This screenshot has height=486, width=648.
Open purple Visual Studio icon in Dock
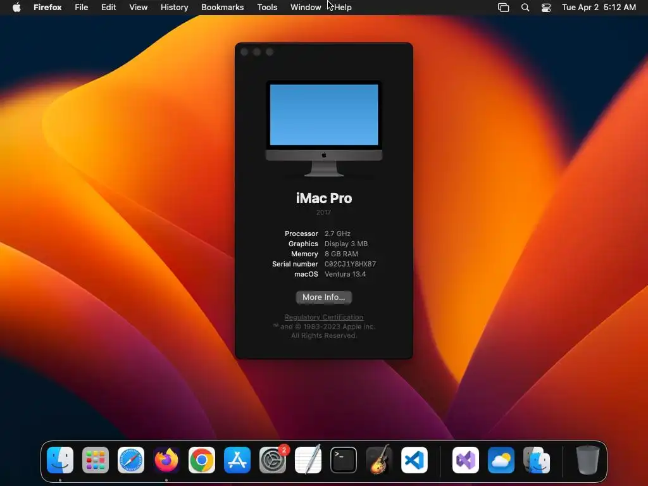466,460
